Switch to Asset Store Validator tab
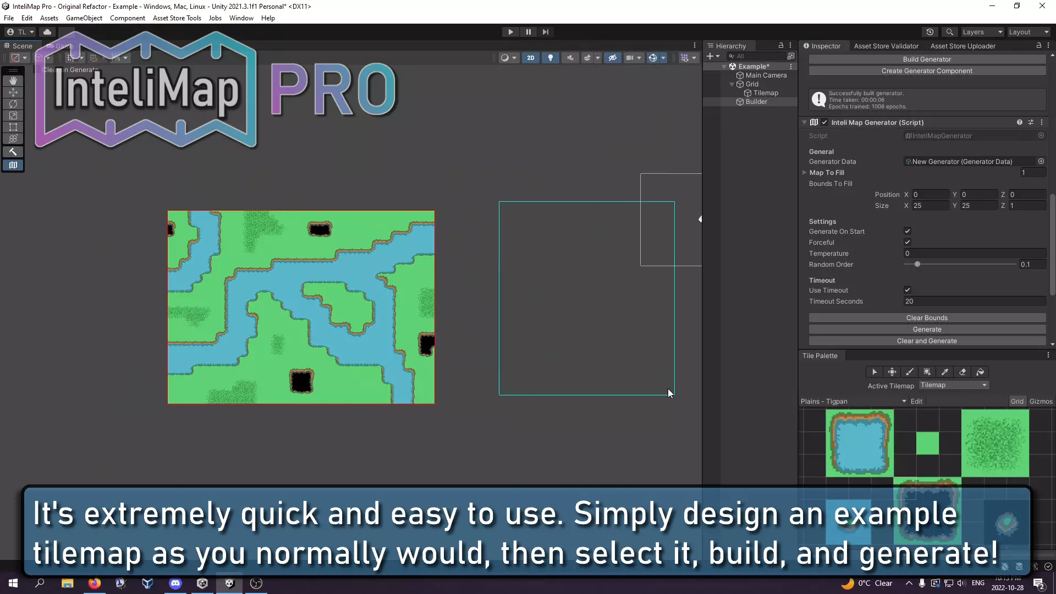Image resolution: width=1056 pixels, height=594 pixels. tap(886, 46)
